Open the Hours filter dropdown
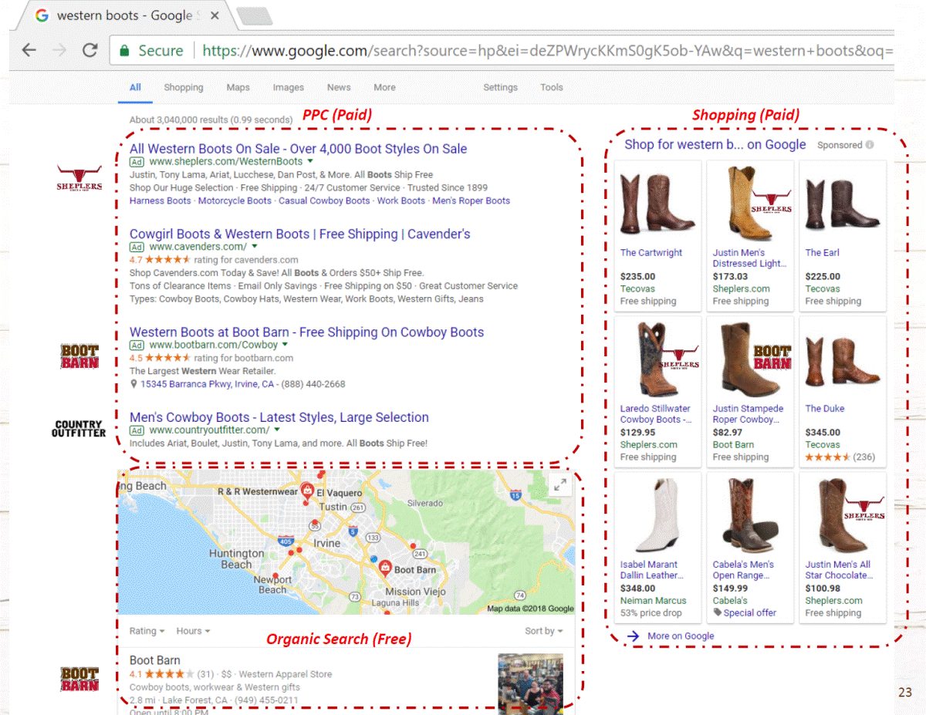The height and width of the screenshot is (715, 926). [193, 631]
